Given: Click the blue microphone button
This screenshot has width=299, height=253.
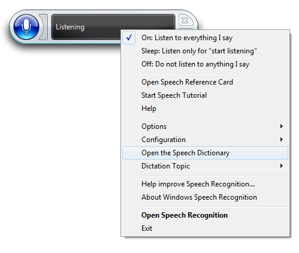Looking at the screenshot, I should pos(26,27).
